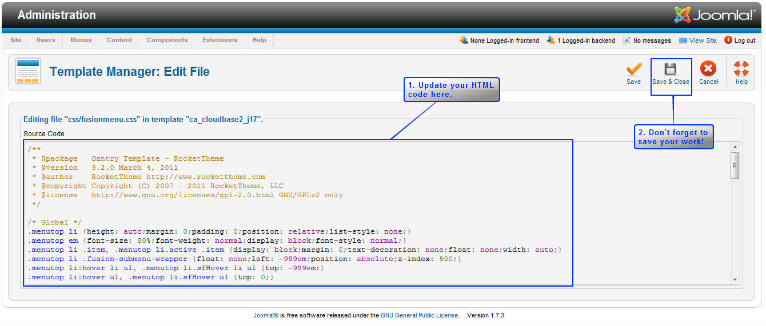Image resolution: width=766 pixels, height=326 pixels.
Task: Click the Joomla! logo
Action: click(x=715, y=15)
